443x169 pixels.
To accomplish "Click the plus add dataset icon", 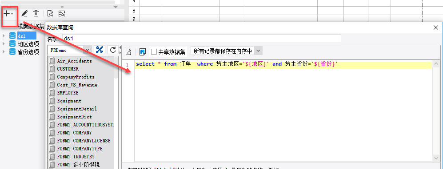I will tap(8, 13).
